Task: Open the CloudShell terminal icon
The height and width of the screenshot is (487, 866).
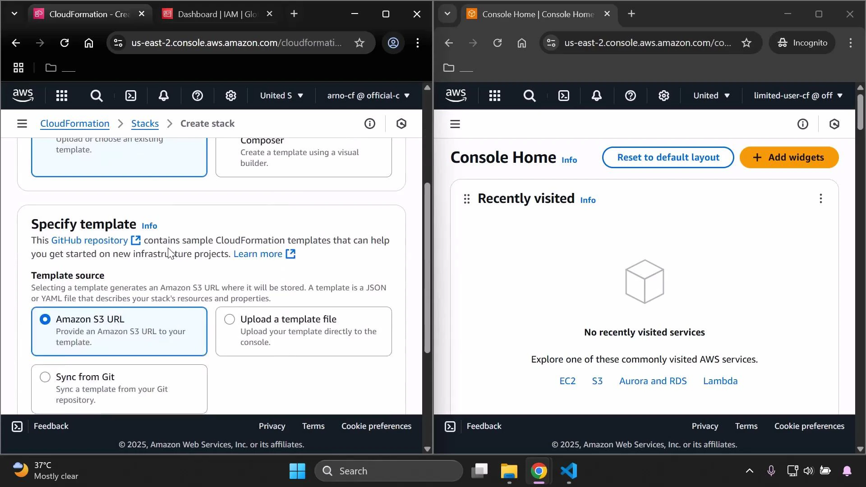Action: pos(131,95)
